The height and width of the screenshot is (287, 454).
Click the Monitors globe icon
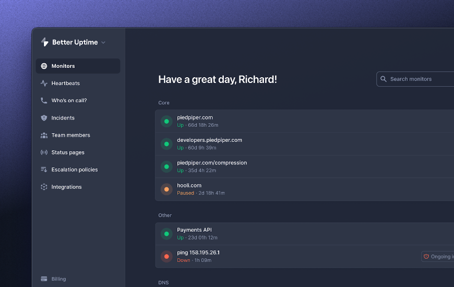(x=44, y=66)
